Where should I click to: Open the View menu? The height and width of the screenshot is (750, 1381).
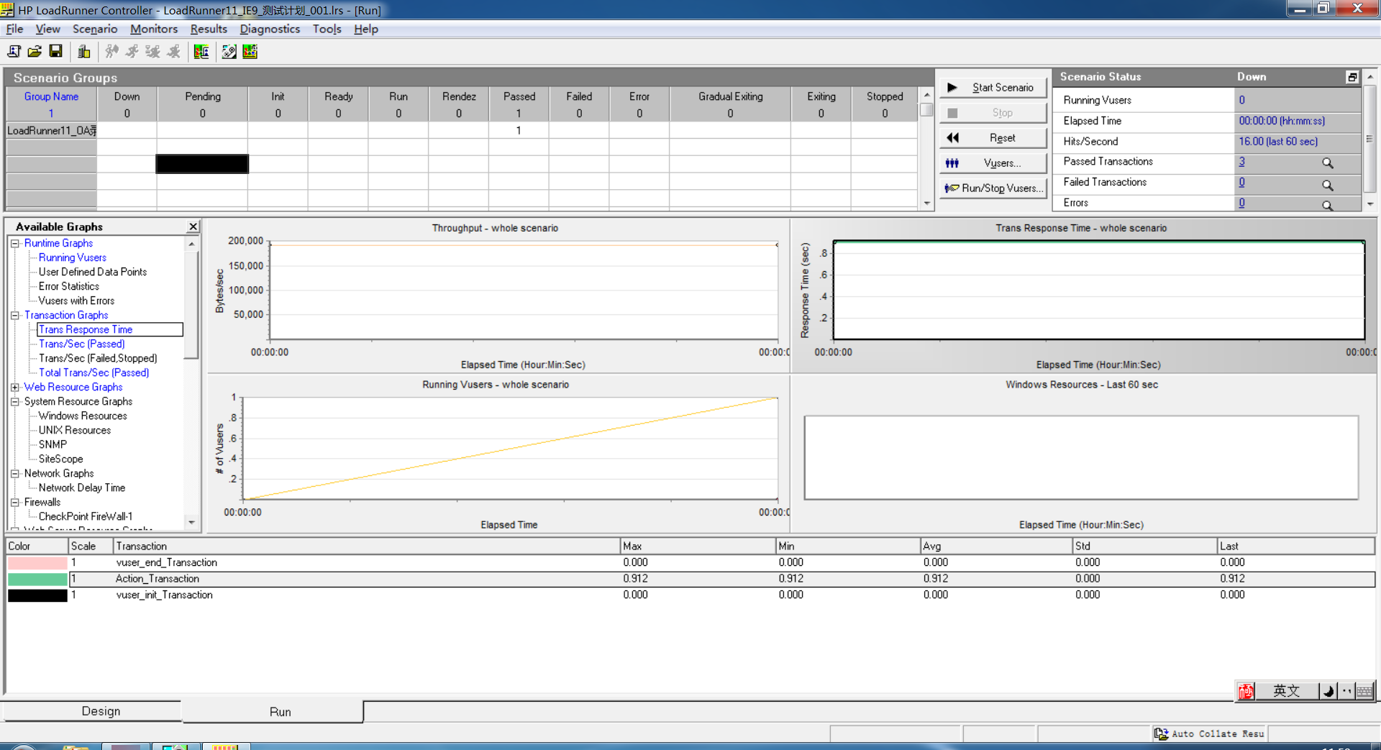tap(47, 29)
